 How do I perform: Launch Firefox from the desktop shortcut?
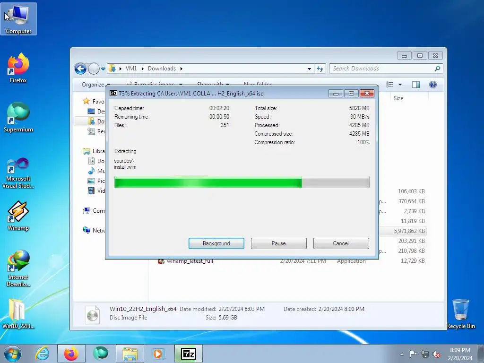coord(18,68)
